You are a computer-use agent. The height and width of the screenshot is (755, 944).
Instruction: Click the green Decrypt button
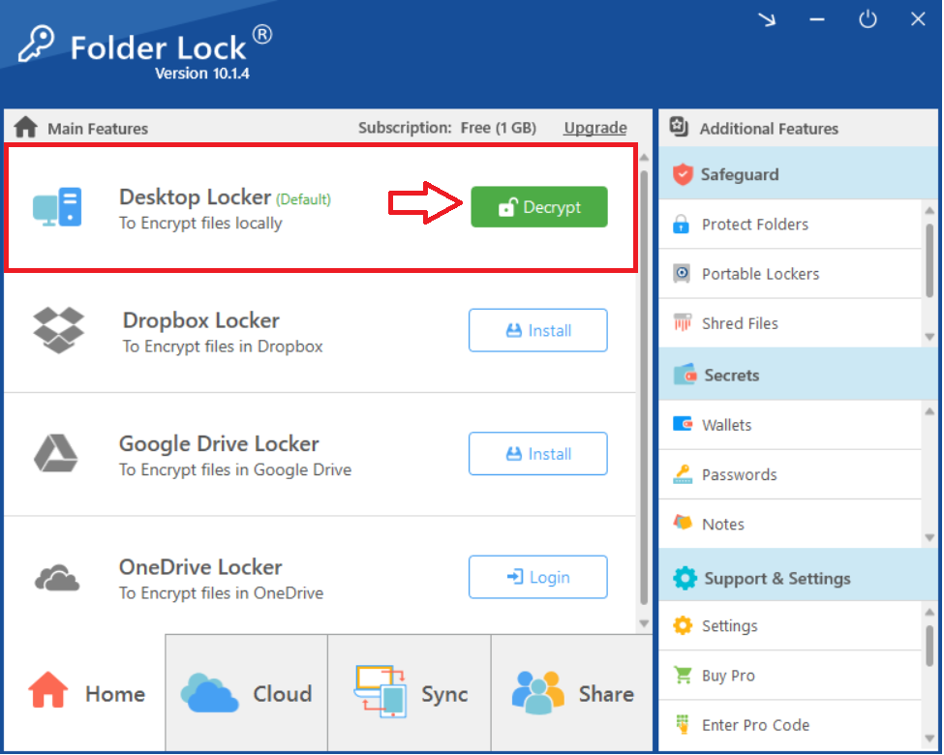(x=539, y=206)
